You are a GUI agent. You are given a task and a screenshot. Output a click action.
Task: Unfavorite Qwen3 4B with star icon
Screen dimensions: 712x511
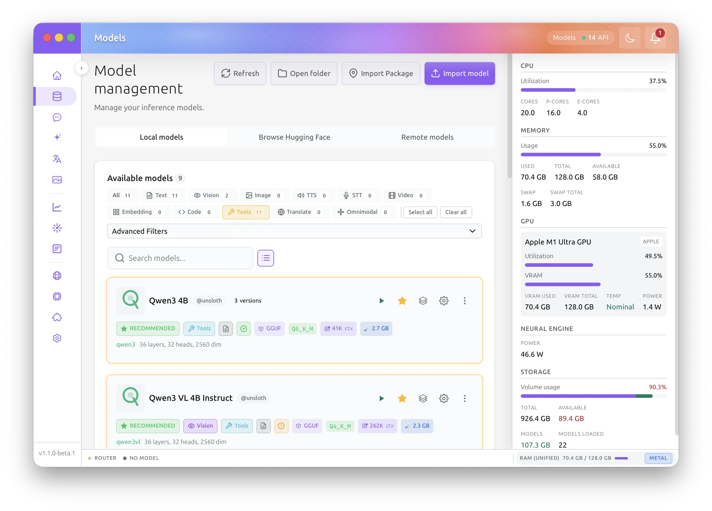coord(402,301)
